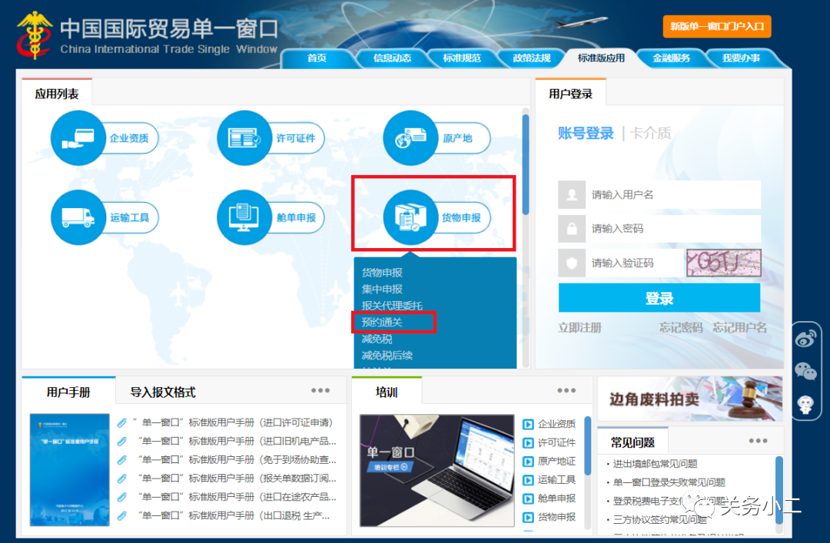Click the training list vertical scrollbar
Image resolution: width=830 pixels, height=543 pixels.
click(588, 446)
